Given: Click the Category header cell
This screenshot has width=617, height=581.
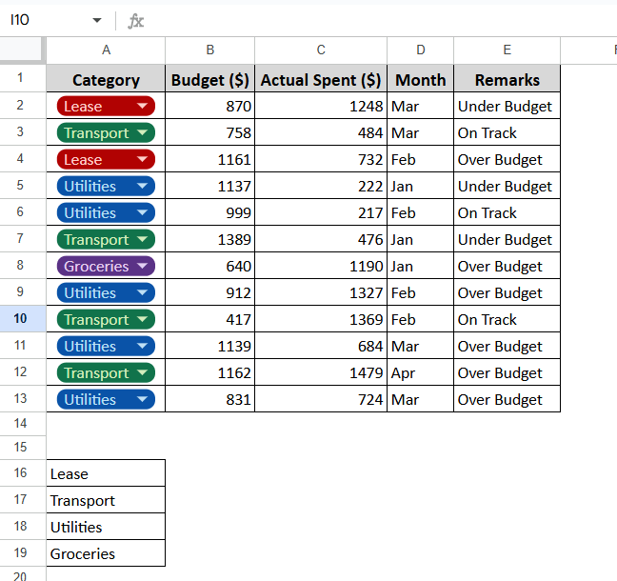Looking at the screenshot, I should [106, 79].
